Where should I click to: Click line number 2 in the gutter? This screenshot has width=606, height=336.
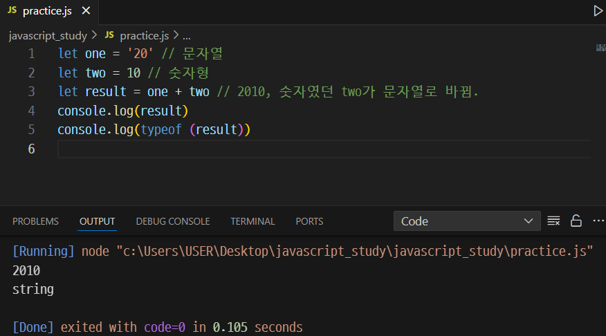pyautogui.click(x=31, y=73)
